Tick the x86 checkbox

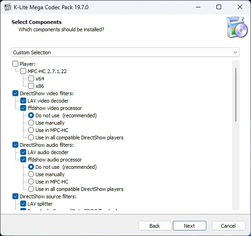(31, 86)
